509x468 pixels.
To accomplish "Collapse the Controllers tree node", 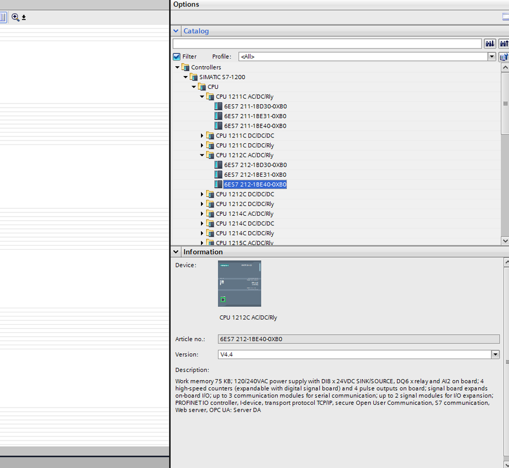I will tap(177, 67).
